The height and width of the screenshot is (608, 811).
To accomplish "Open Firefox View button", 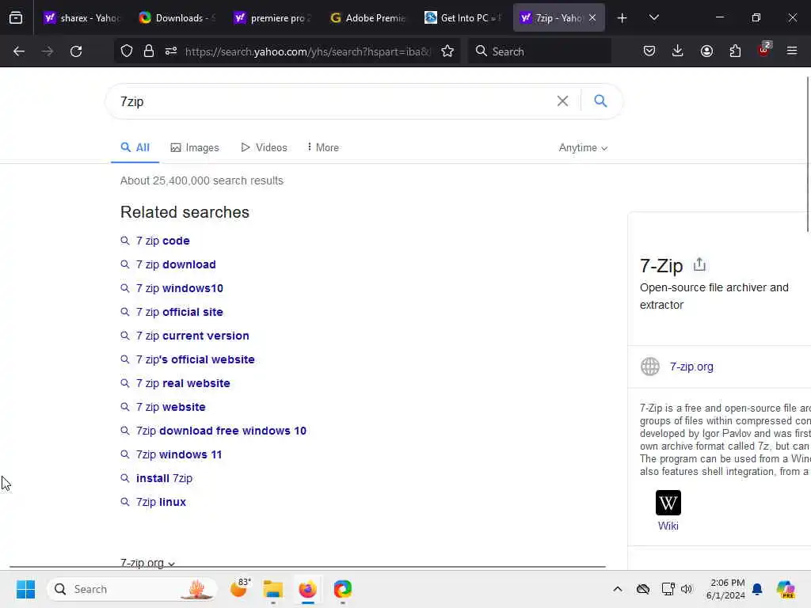I will [x=16, y=18].
